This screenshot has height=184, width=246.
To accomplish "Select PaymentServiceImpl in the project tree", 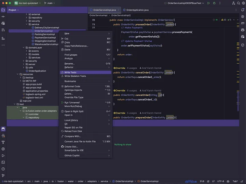I will pyautogui.click(x=45, y=38).
